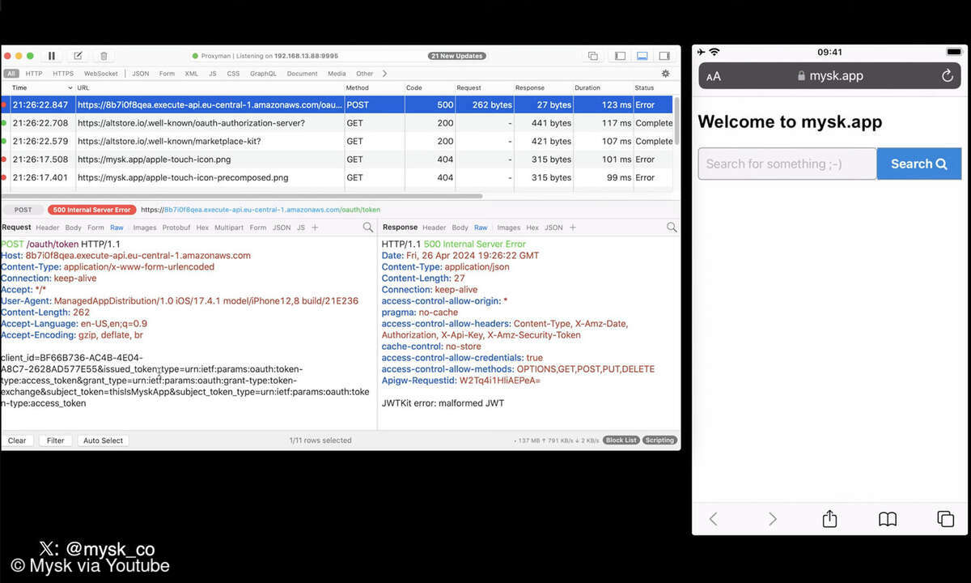Toggle the right side panel layout
Image resolution: width=971 pixels, height=583 pixels.
664,56
